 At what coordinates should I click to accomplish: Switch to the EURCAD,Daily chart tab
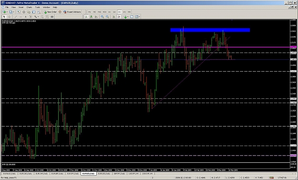25,174
